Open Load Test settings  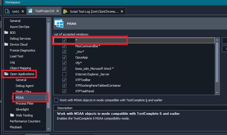(17, 56)
